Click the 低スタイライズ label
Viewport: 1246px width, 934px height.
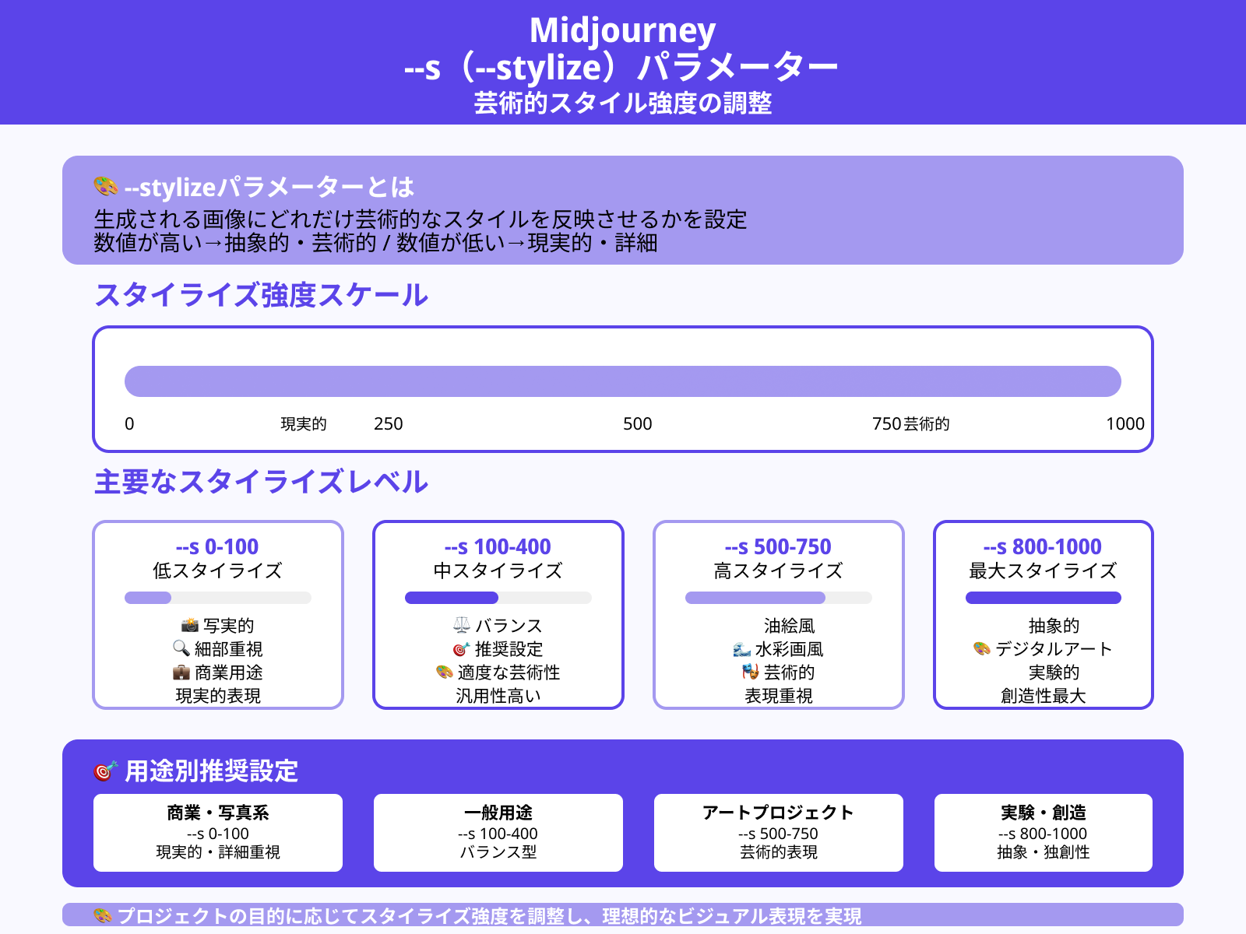pos(218,571)
